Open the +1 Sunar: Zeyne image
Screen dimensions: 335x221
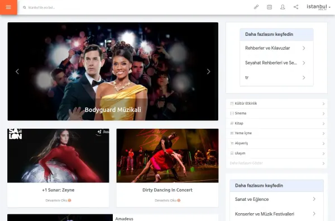click(x=58, y=156)
